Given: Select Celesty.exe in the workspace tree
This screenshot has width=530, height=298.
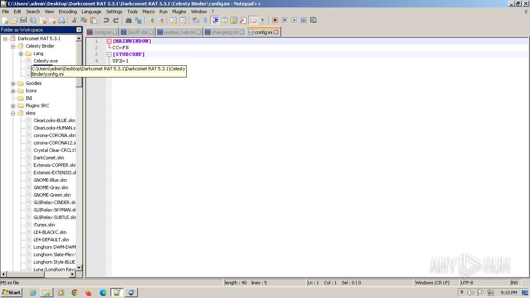Looking at the screenshot, I should (x=46, y=61).
